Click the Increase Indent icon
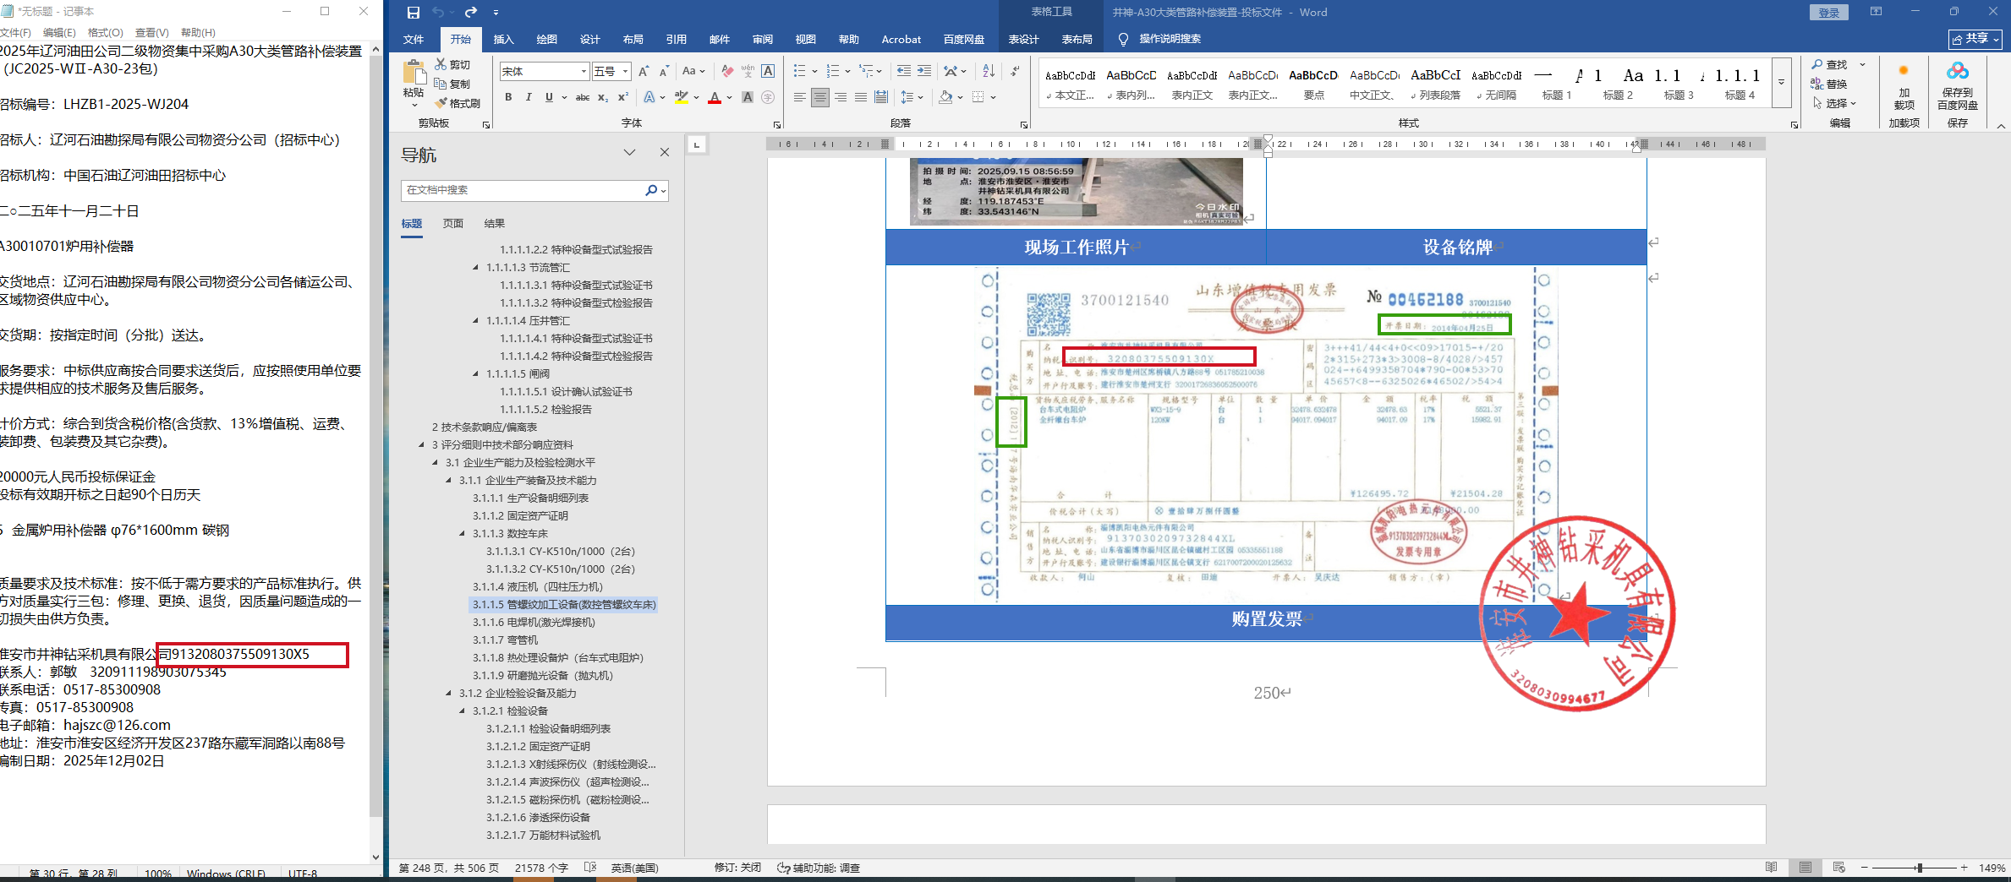The height and width of the screenshot is (882, 2011). pyautogui.click(x=924, y=72)
